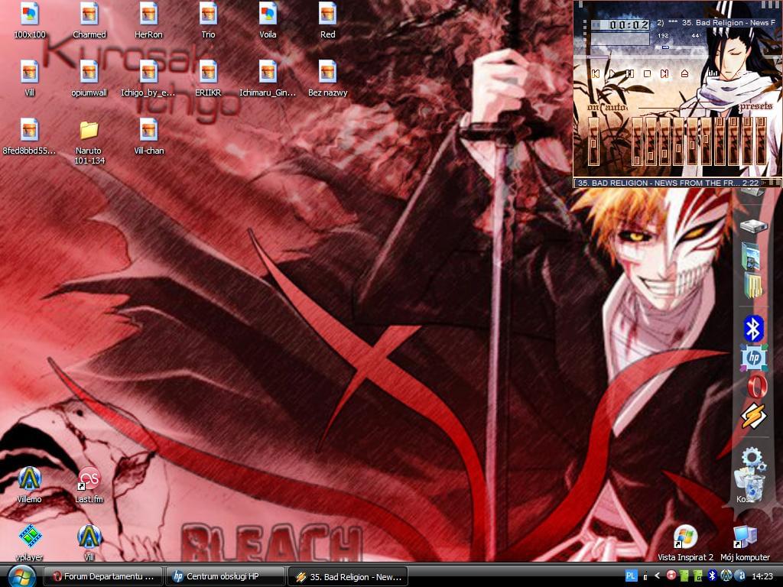Skip to next track in Winamp

[664, 74]
